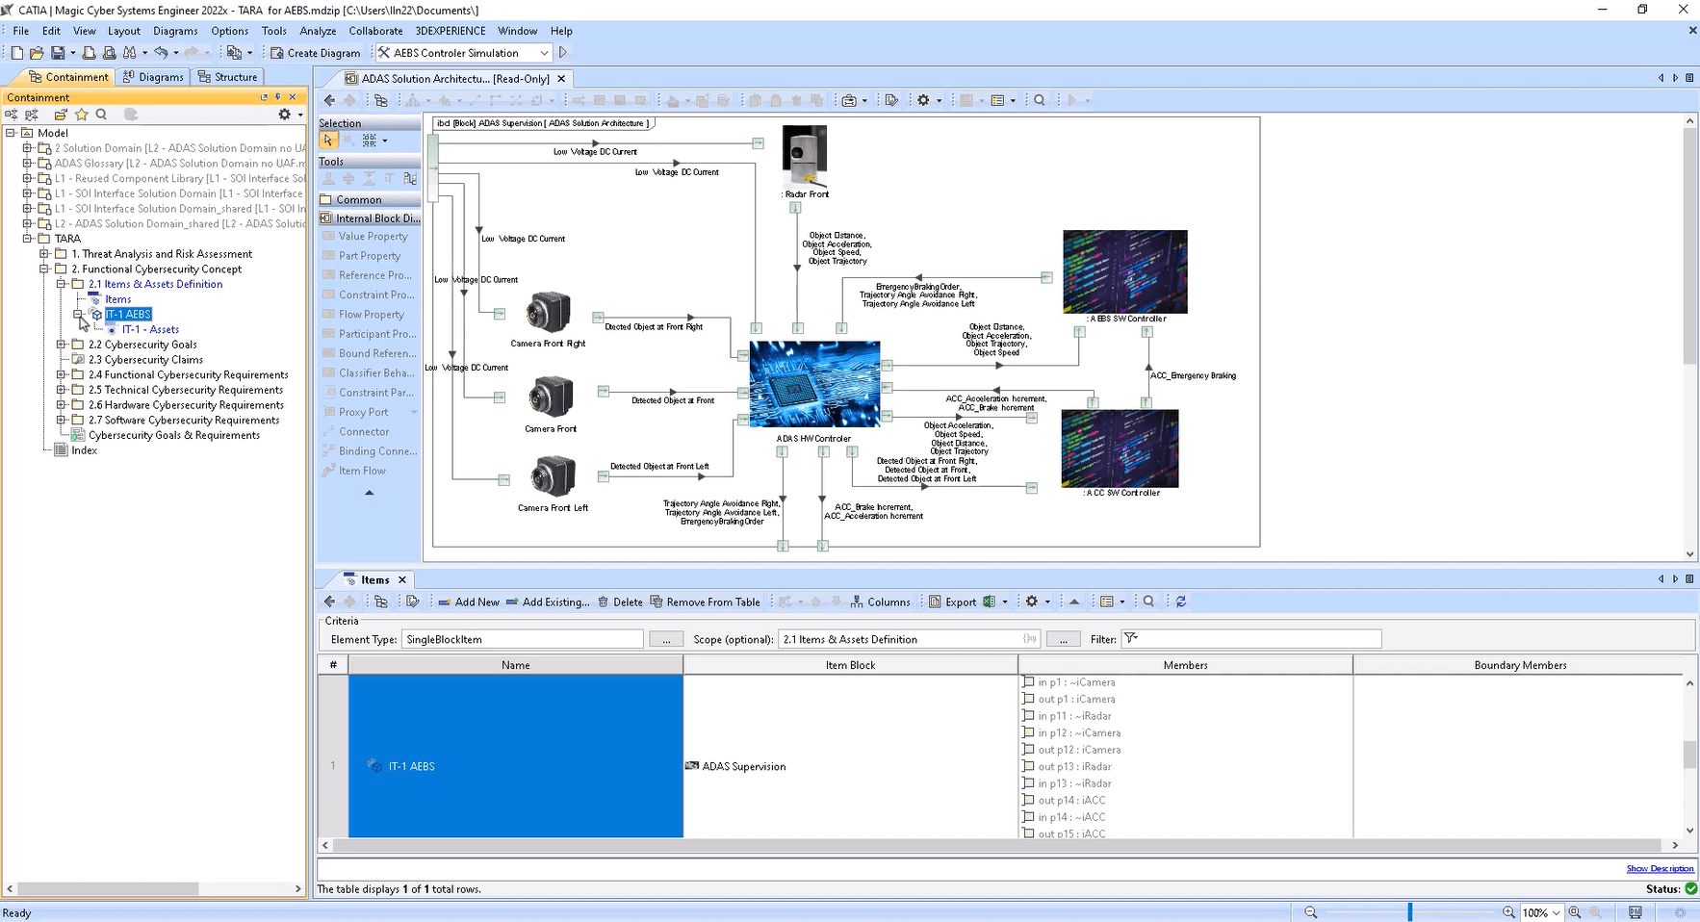Expand the 2.2 Cybersecurity Goals folder
The width and height of the screenshot is (1700, 922).
(59, 344)
